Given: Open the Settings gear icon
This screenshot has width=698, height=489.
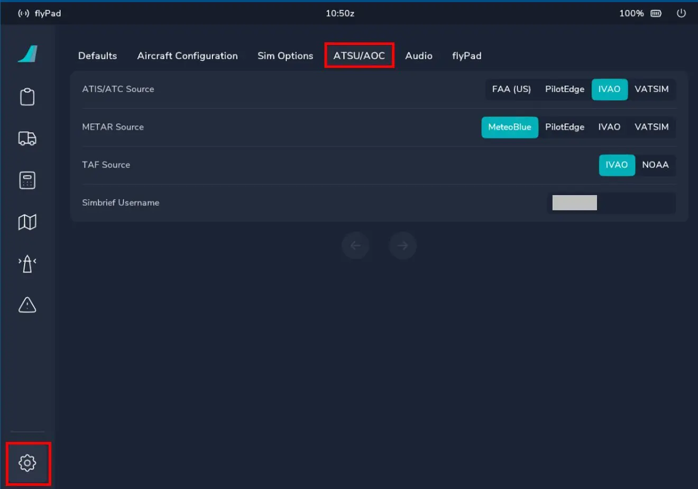Looking at the screenshot, I should (x=27, y=463).
